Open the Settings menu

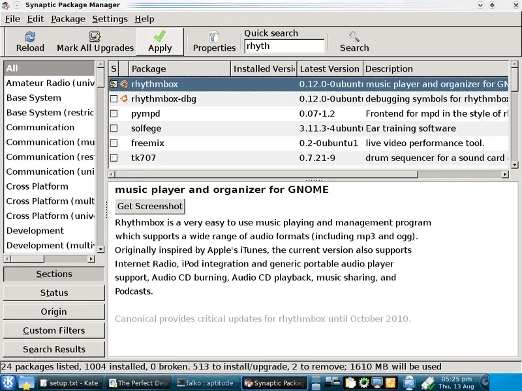pos(110,19)
